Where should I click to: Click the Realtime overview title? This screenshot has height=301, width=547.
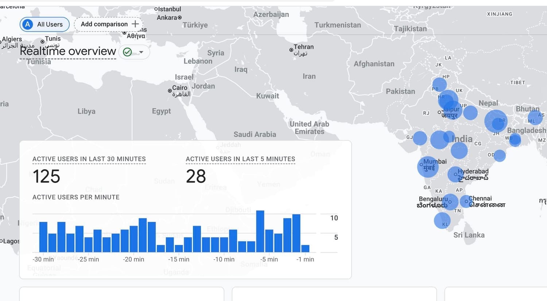coord(68,51)
